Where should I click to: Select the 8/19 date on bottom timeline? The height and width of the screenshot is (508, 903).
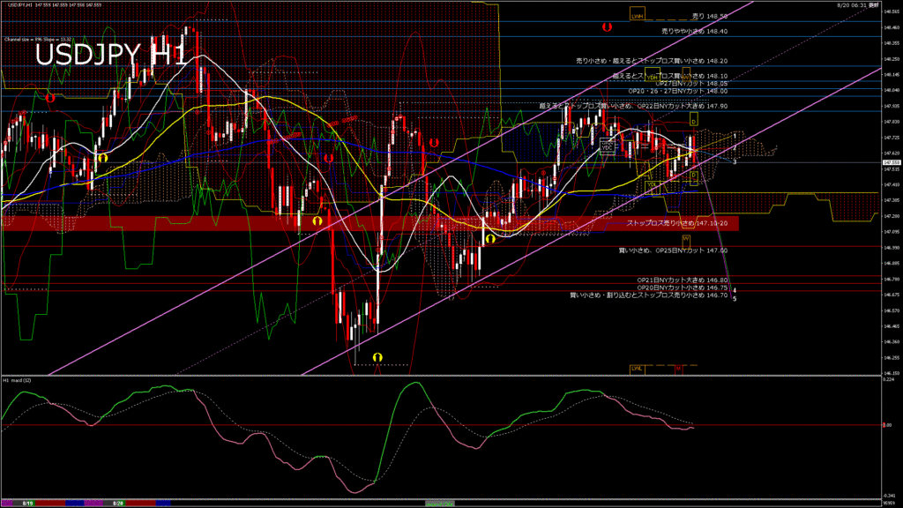coord(27,503)
